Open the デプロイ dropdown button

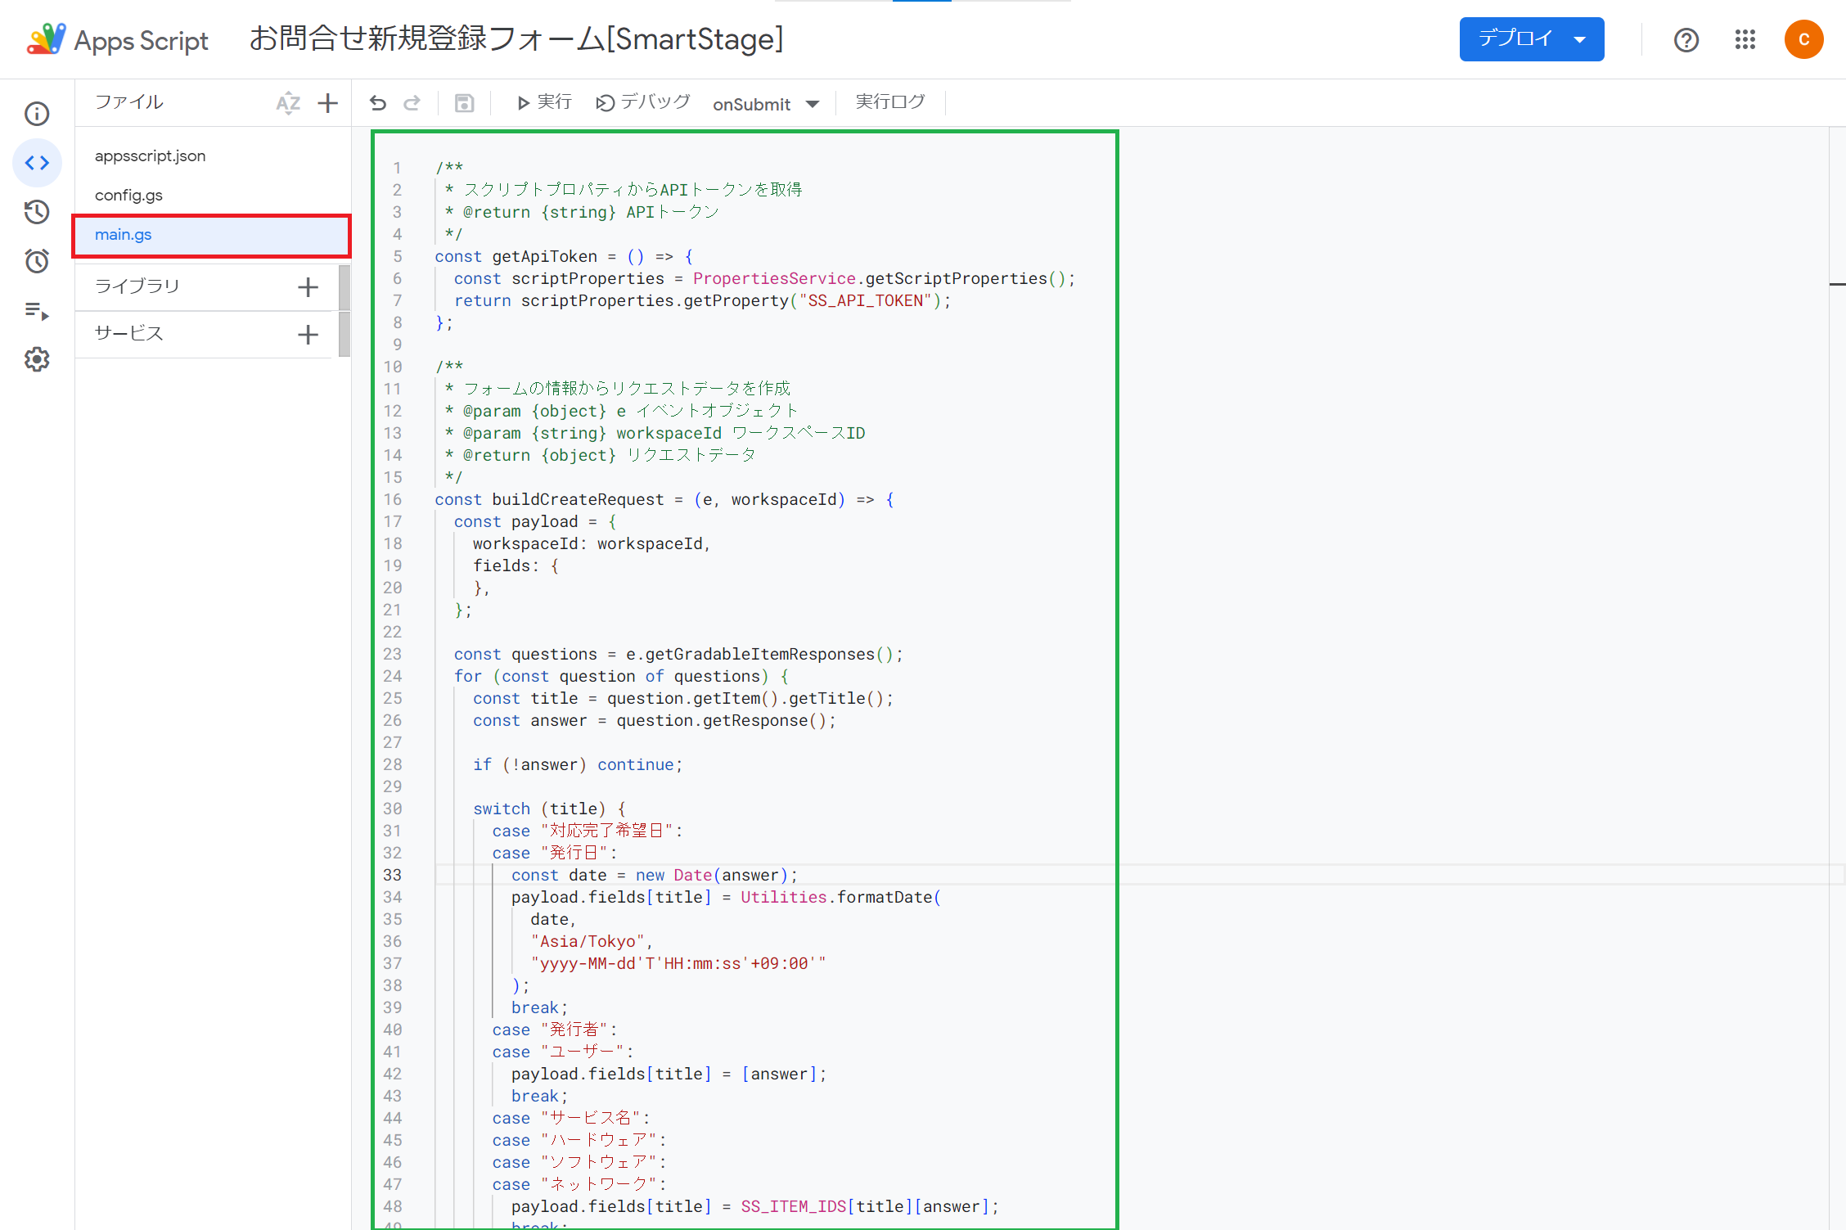coord(1531,39)
